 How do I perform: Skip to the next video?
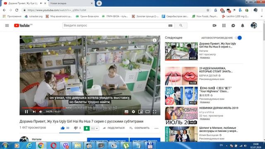[x=34, y=112]
